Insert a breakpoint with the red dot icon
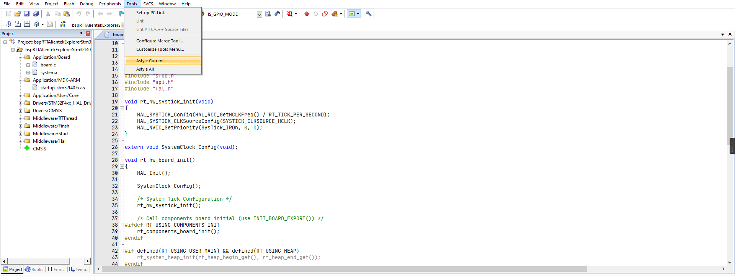The height and width of the screenshot is (276, 735). [307, 14]
